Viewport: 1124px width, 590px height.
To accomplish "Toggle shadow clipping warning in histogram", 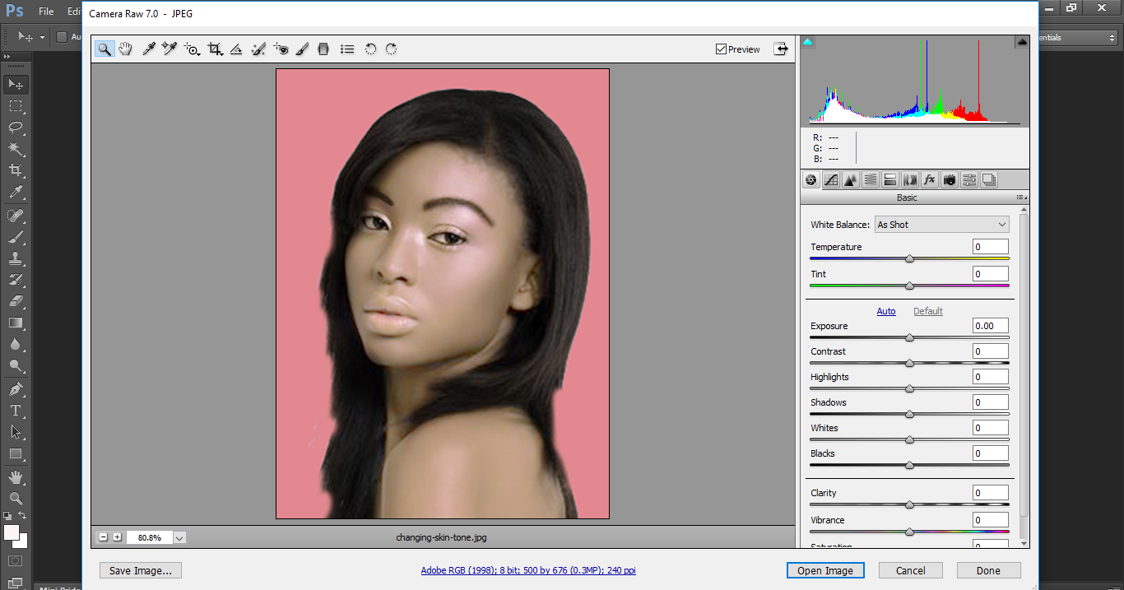I will (808, 42).
